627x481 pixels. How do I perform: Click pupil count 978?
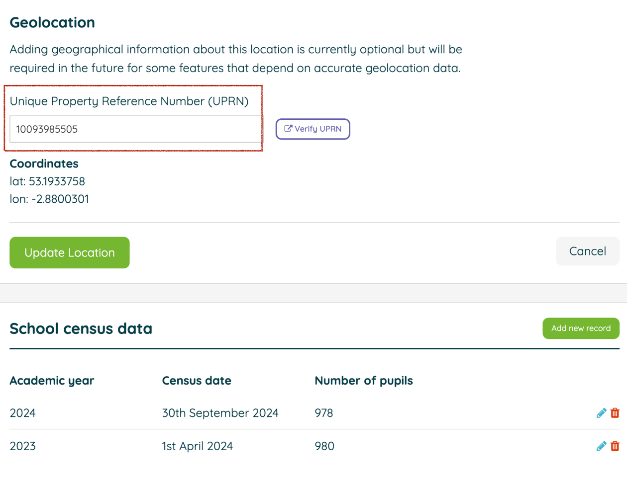click(x=324, y=413)
